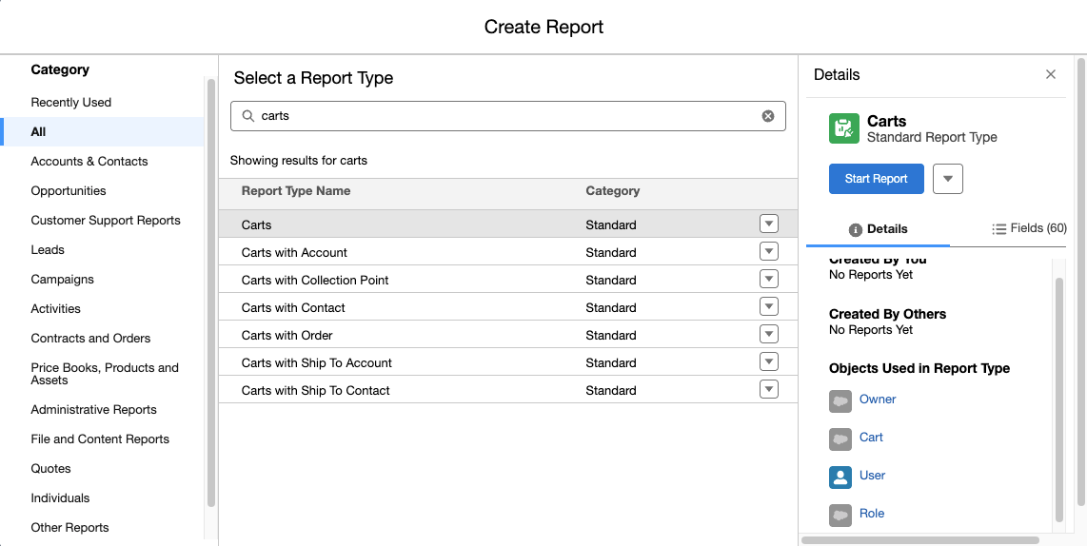Image resolution: width=1087 pixels, height=546 pixels.
Task: Open dropdown for Carts with Account row
Action: coord(769,251)
